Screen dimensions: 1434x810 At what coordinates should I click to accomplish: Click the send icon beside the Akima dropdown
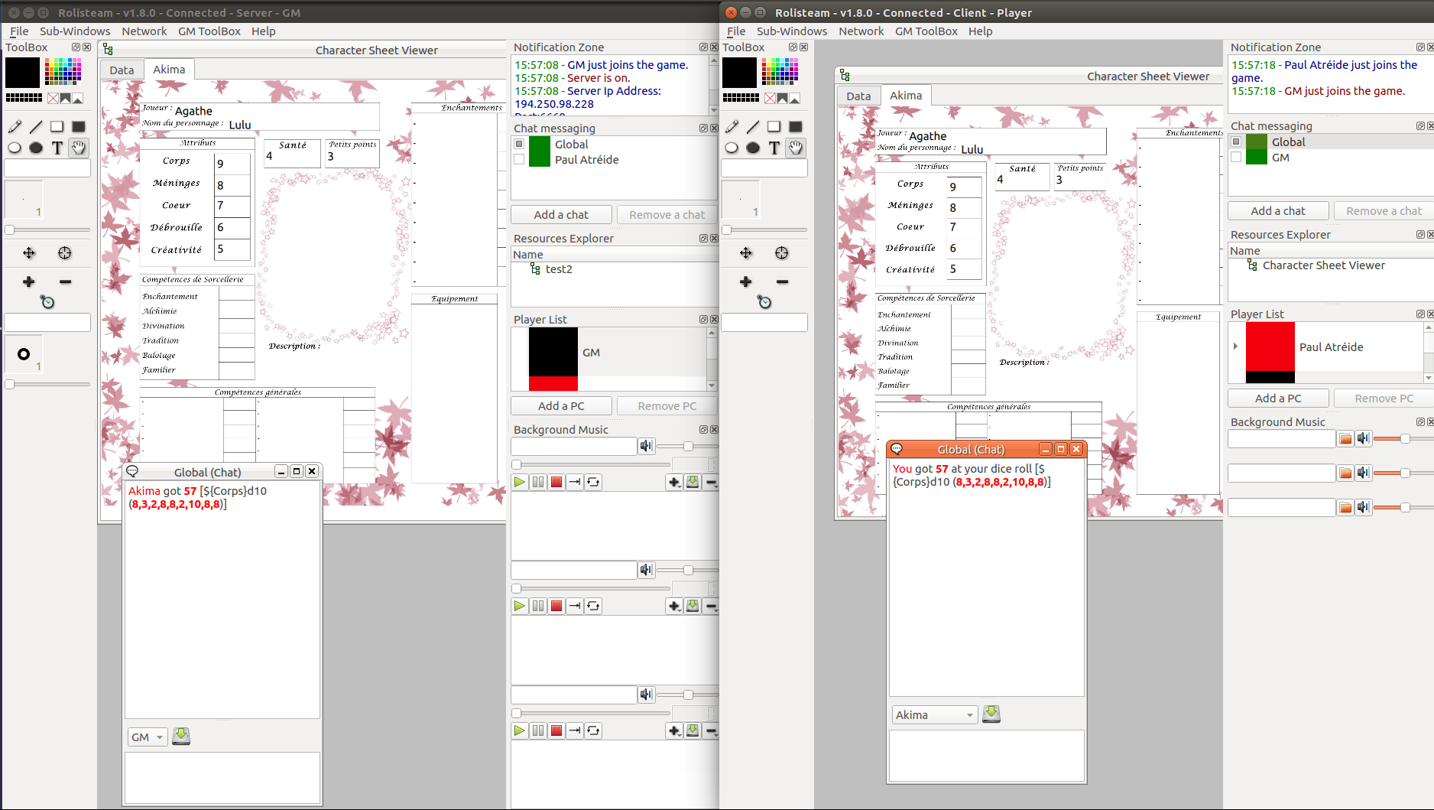[991, 714]
